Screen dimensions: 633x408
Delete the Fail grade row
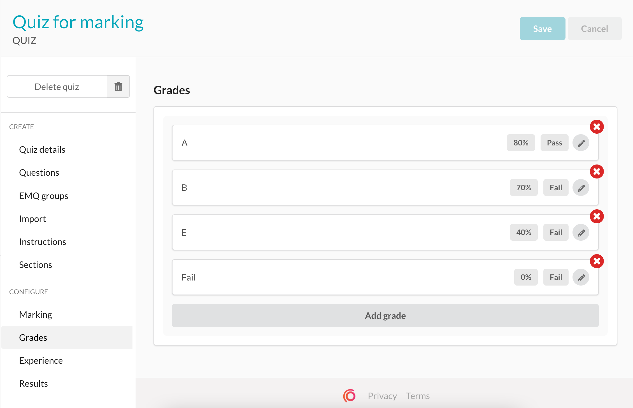pos(597,261)
